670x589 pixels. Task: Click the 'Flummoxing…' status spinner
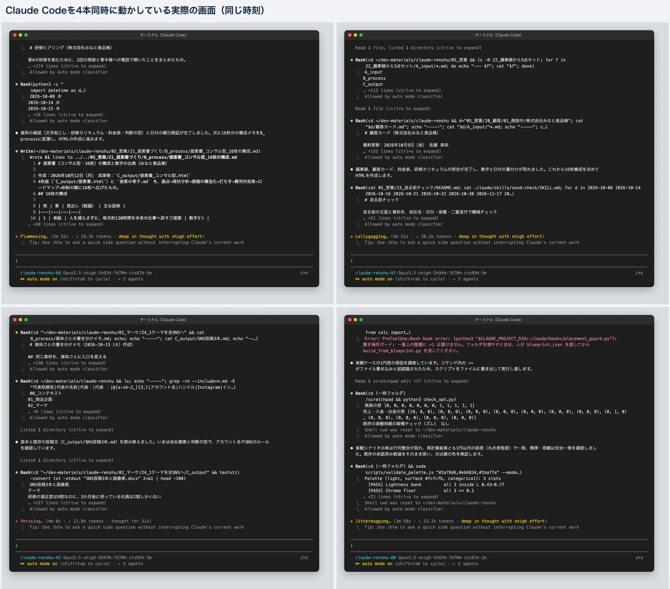(x=31, y=236)
